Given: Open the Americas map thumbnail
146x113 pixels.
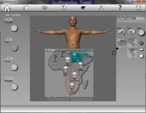Looking at the screenshot, I should (132, 53).
